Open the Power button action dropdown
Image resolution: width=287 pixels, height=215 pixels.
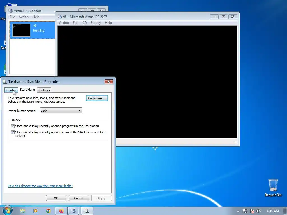click(61, 111)
